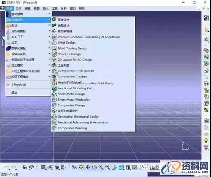Image resolution: width=211 pixels, height=177 pixels.
Task: Open the Design Table icon
Action: click(43, 167)
